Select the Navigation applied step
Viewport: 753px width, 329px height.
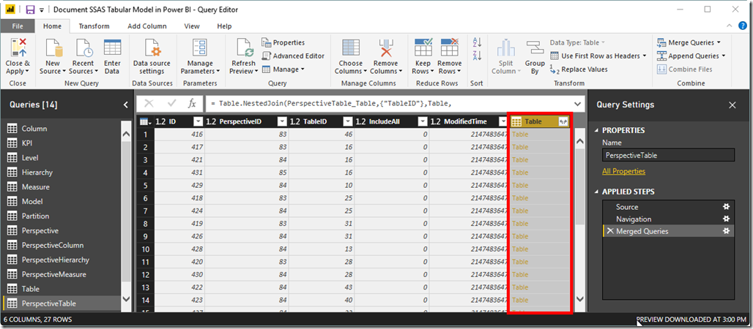click(668, 219)
